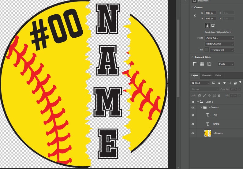Hide the Layer 1 group
The image size is (243, 169).
click(x=193, y=102)
